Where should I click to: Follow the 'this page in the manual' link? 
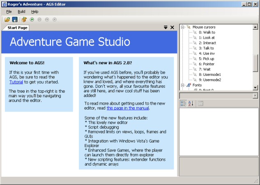pos(128,108)
